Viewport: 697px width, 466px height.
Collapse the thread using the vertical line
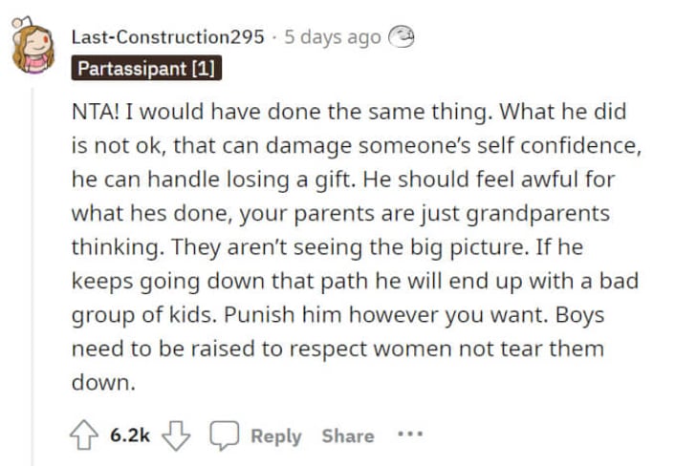32,277
